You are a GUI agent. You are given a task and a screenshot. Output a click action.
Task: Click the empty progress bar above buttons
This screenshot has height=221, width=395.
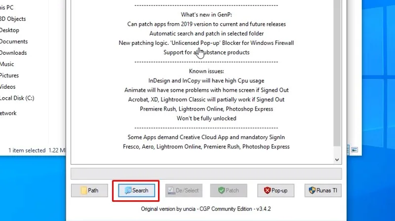(x=206, y=174)
